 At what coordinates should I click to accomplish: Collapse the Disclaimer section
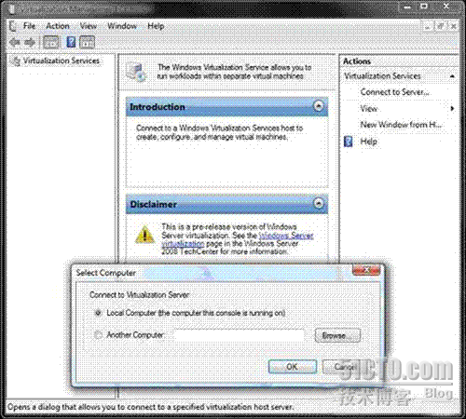(x=318, y=203)
